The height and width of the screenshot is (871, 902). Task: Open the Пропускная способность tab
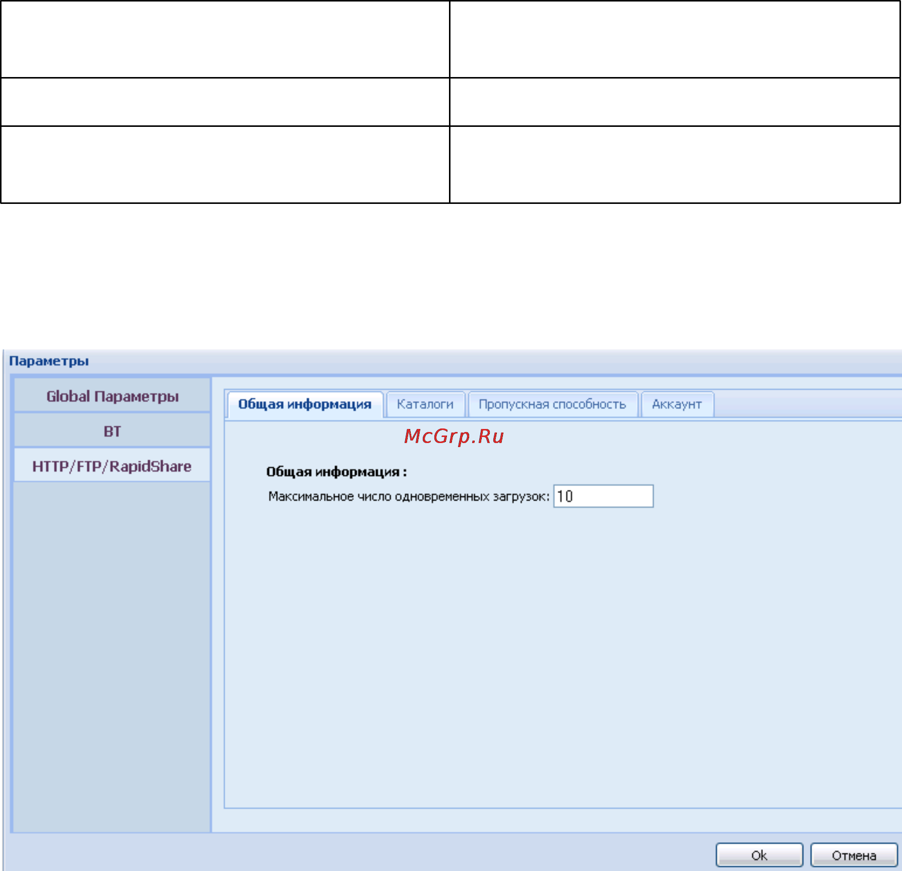[x=552, y=404]
